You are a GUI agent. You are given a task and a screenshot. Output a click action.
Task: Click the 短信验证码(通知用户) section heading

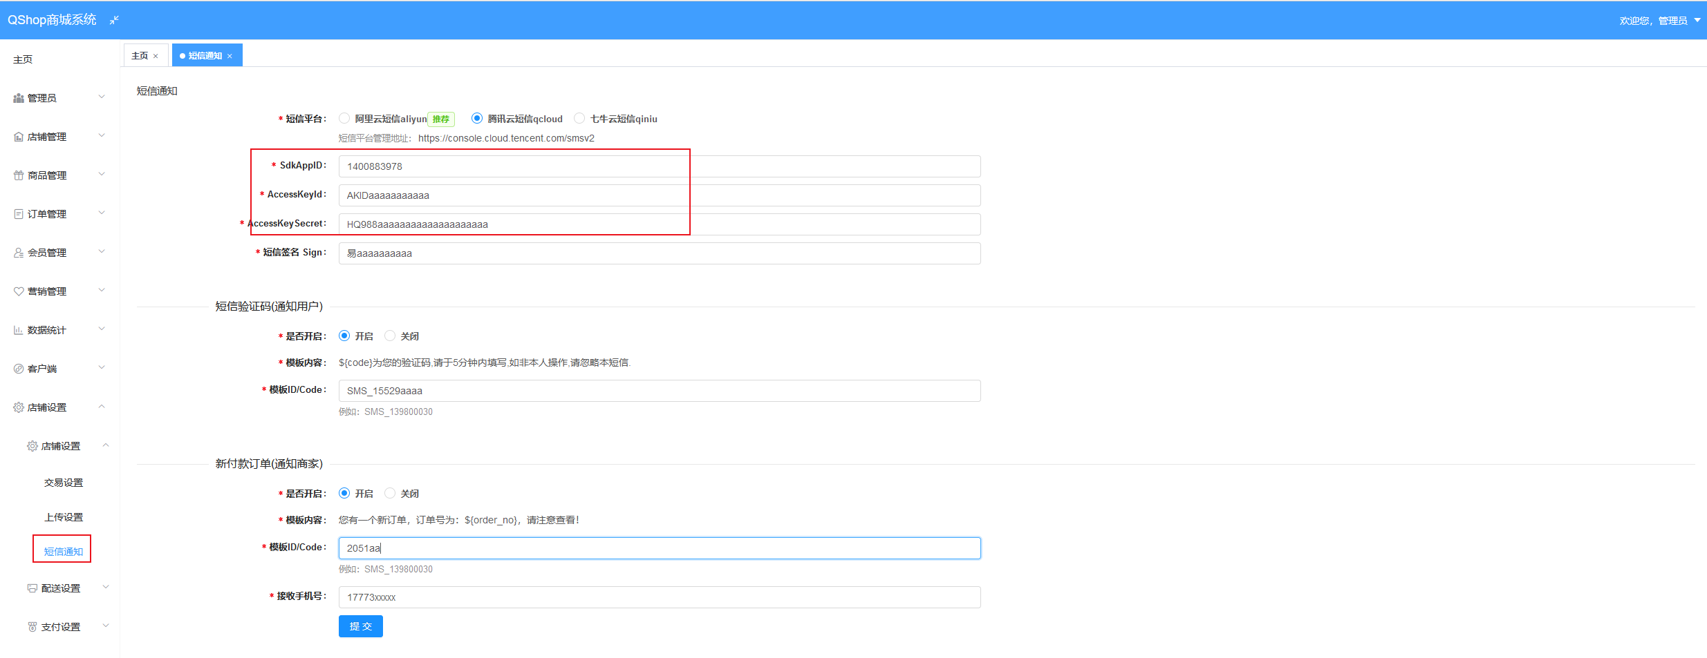269,307
